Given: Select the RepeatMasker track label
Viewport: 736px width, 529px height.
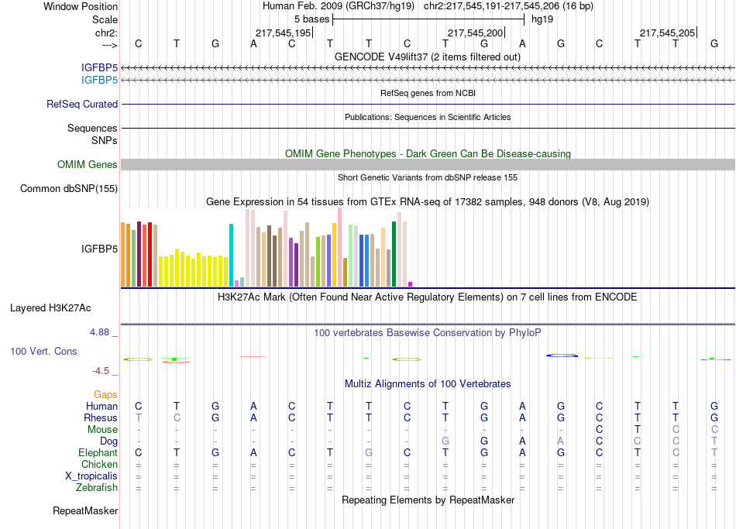Looking at the screenshot, I should click(x=85, y=510).
